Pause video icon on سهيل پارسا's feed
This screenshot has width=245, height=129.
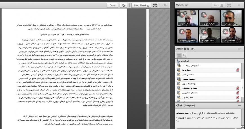click(226, 15)
